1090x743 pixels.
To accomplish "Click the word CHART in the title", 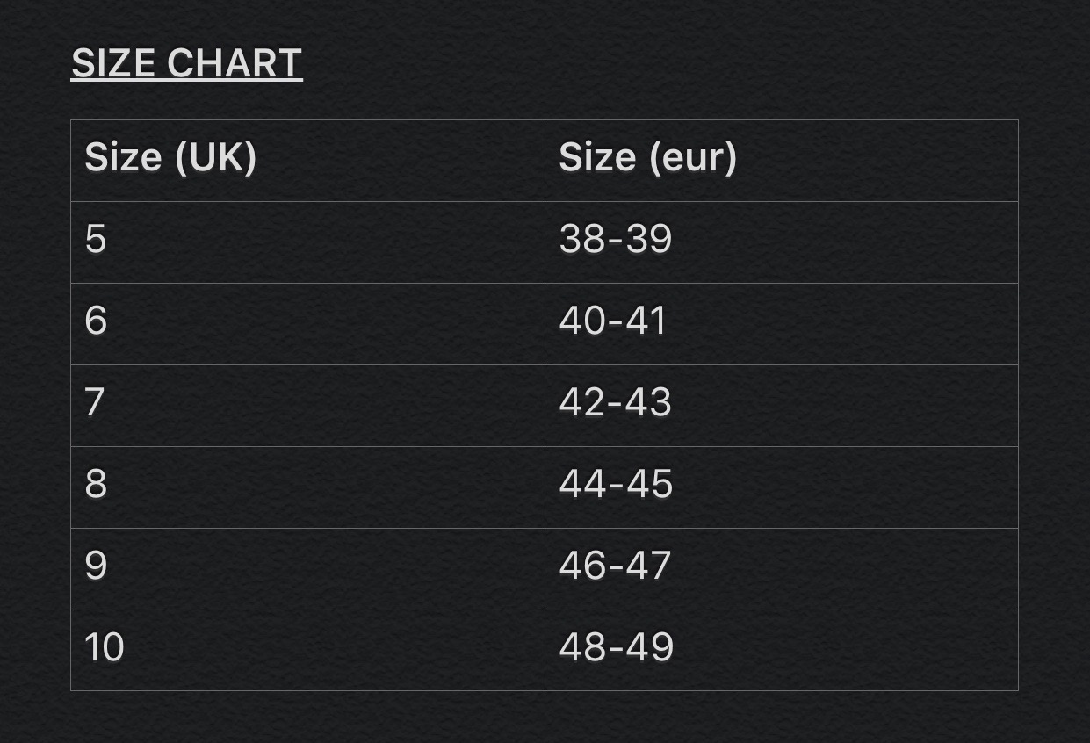I will [235, 63].
